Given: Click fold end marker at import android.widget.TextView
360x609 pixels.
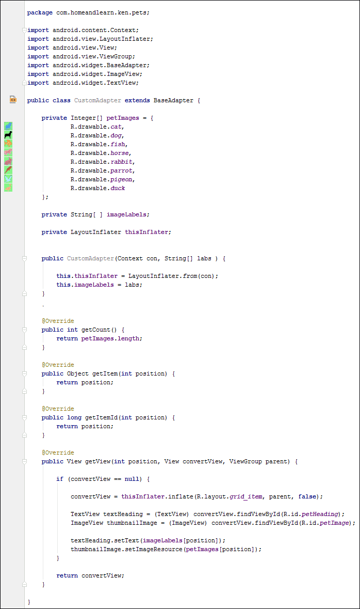Looking at the screenshot, I should click(24, 83).
